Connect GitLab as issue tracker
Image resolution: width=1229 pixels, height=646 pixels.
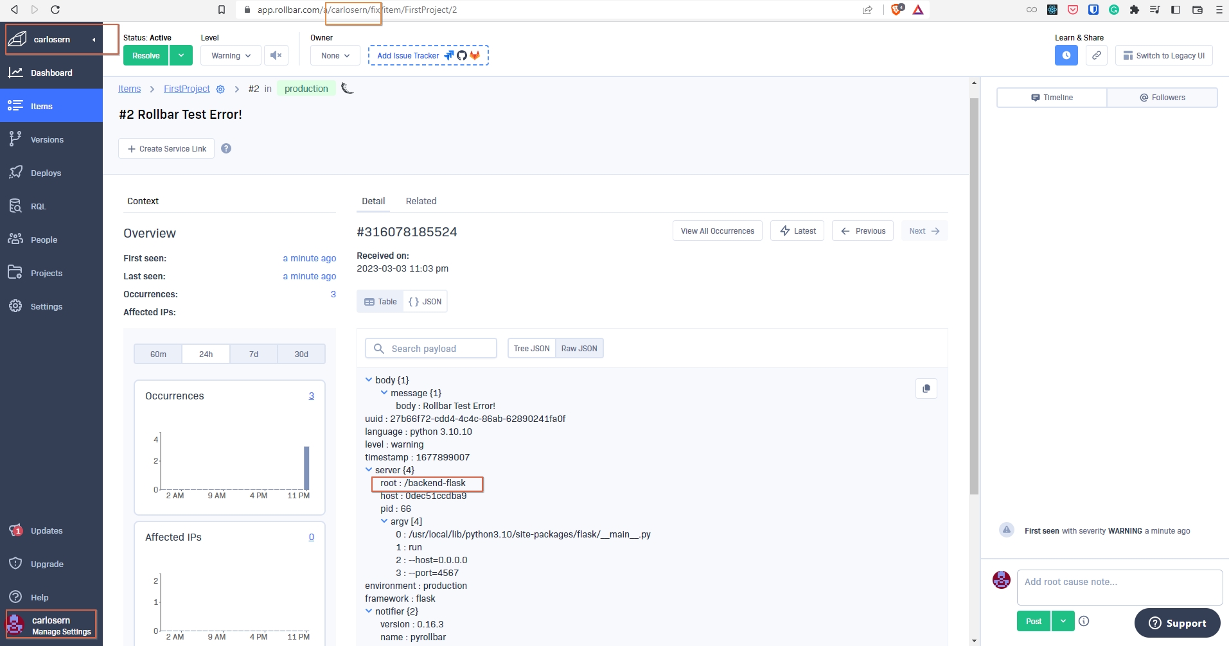tap(475, 55)
